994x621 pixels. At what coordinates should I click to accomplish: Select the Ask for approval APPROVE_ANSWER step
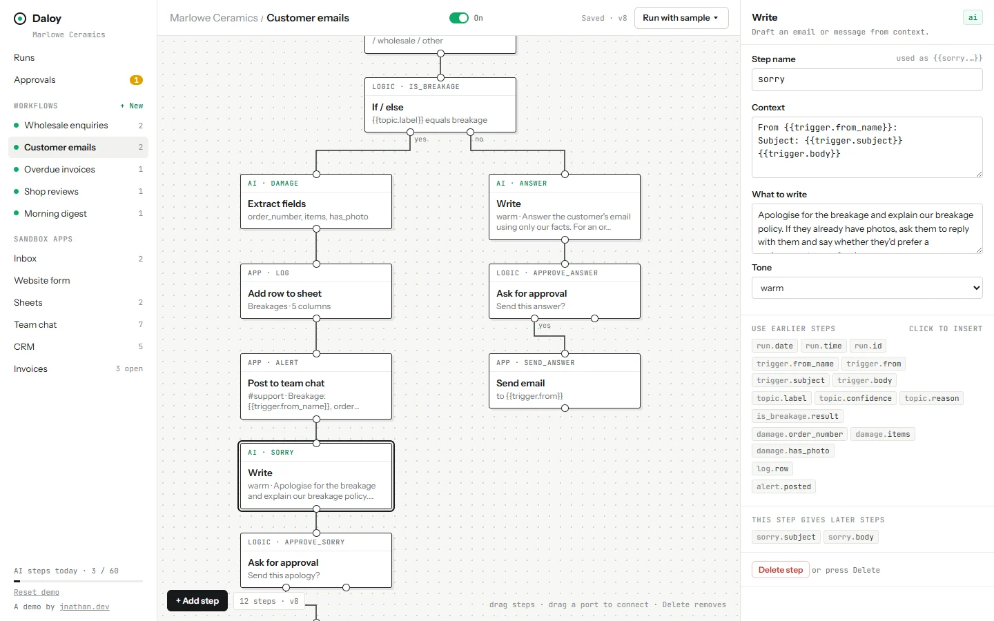point(565,291)
